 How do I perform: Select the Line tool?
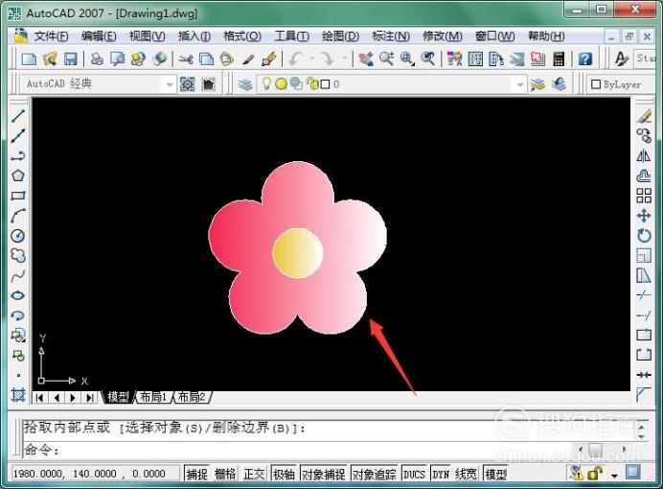click(18, 115)
